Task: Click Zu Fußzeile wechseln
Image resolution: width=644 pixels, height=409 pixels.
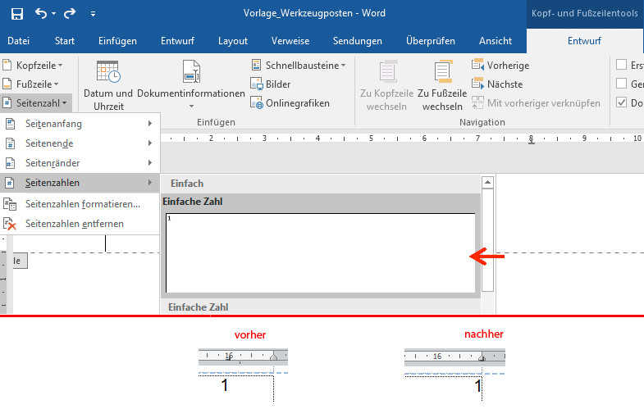Action: click(442, 86)
